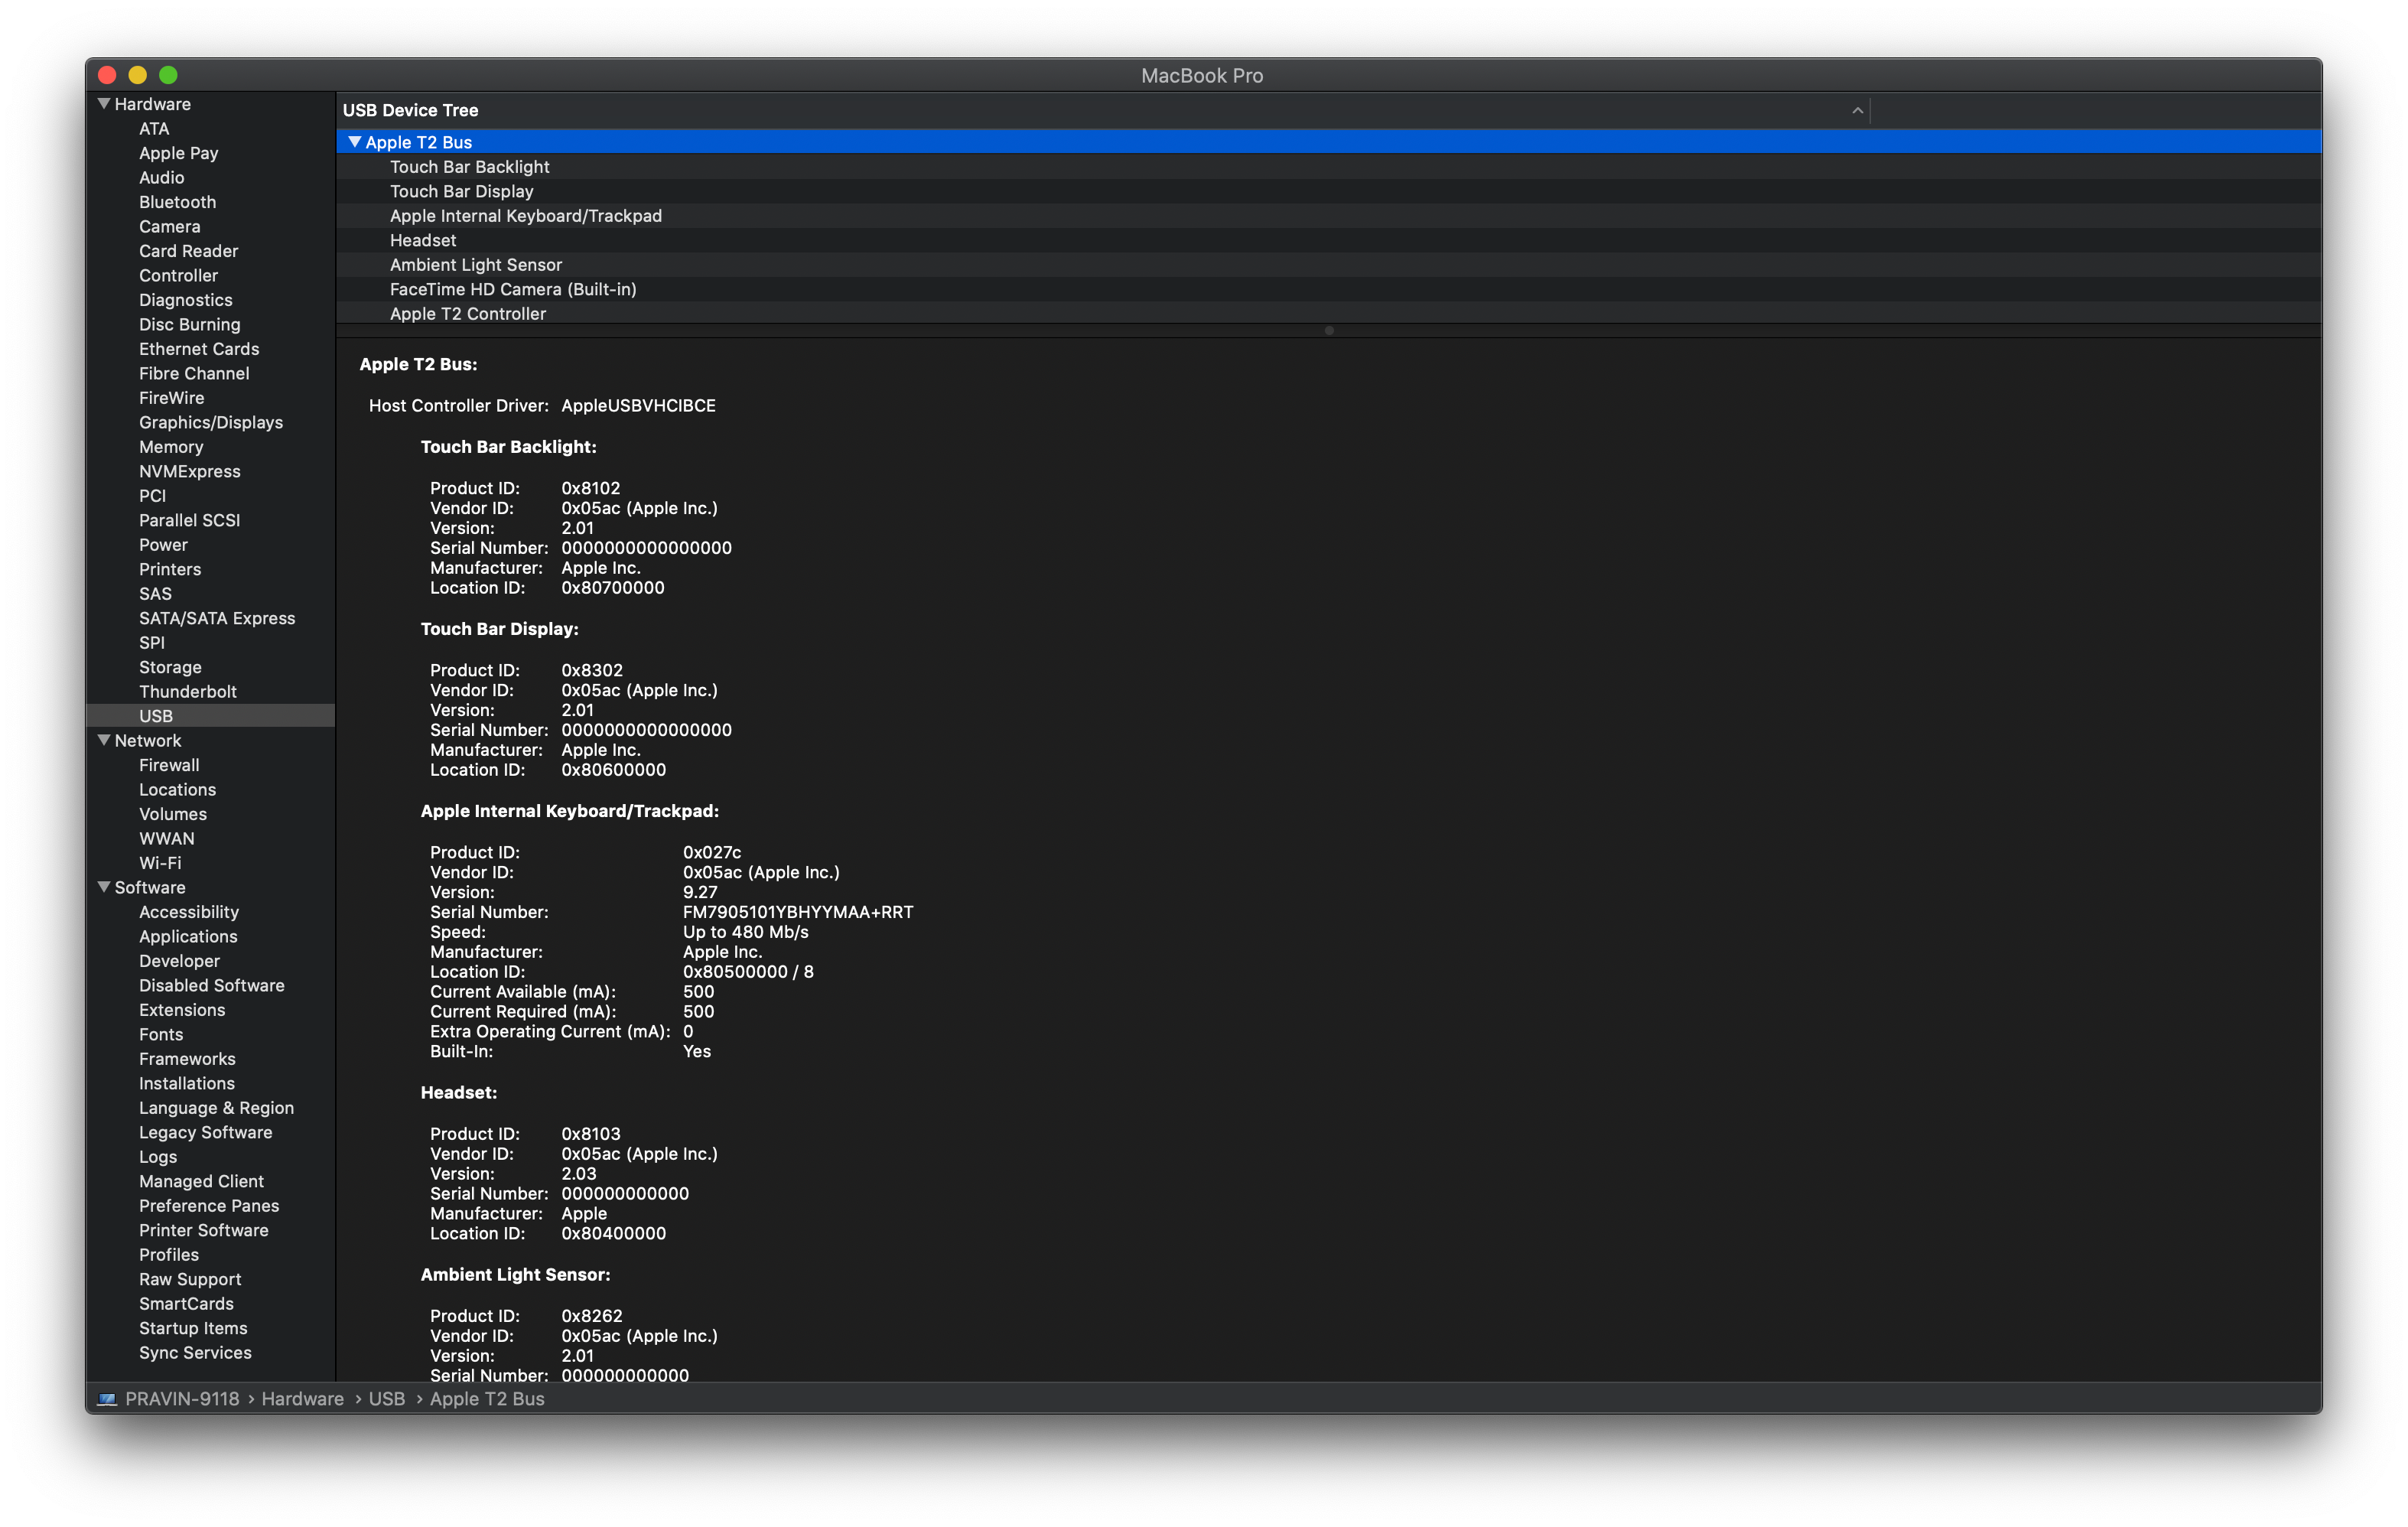
Task: Open Wi-Fi under Network
Action: coord(159,862)
